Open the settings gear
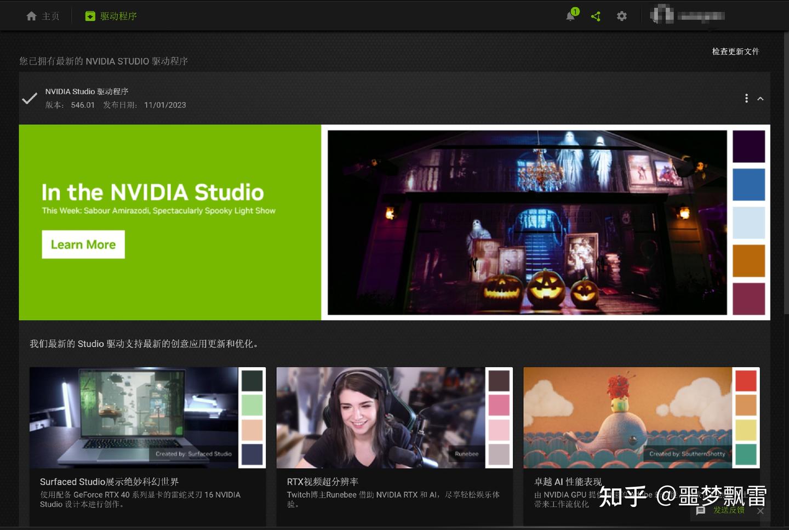The height and width of the screenshot is (530, 789). [x=621, y=16]
